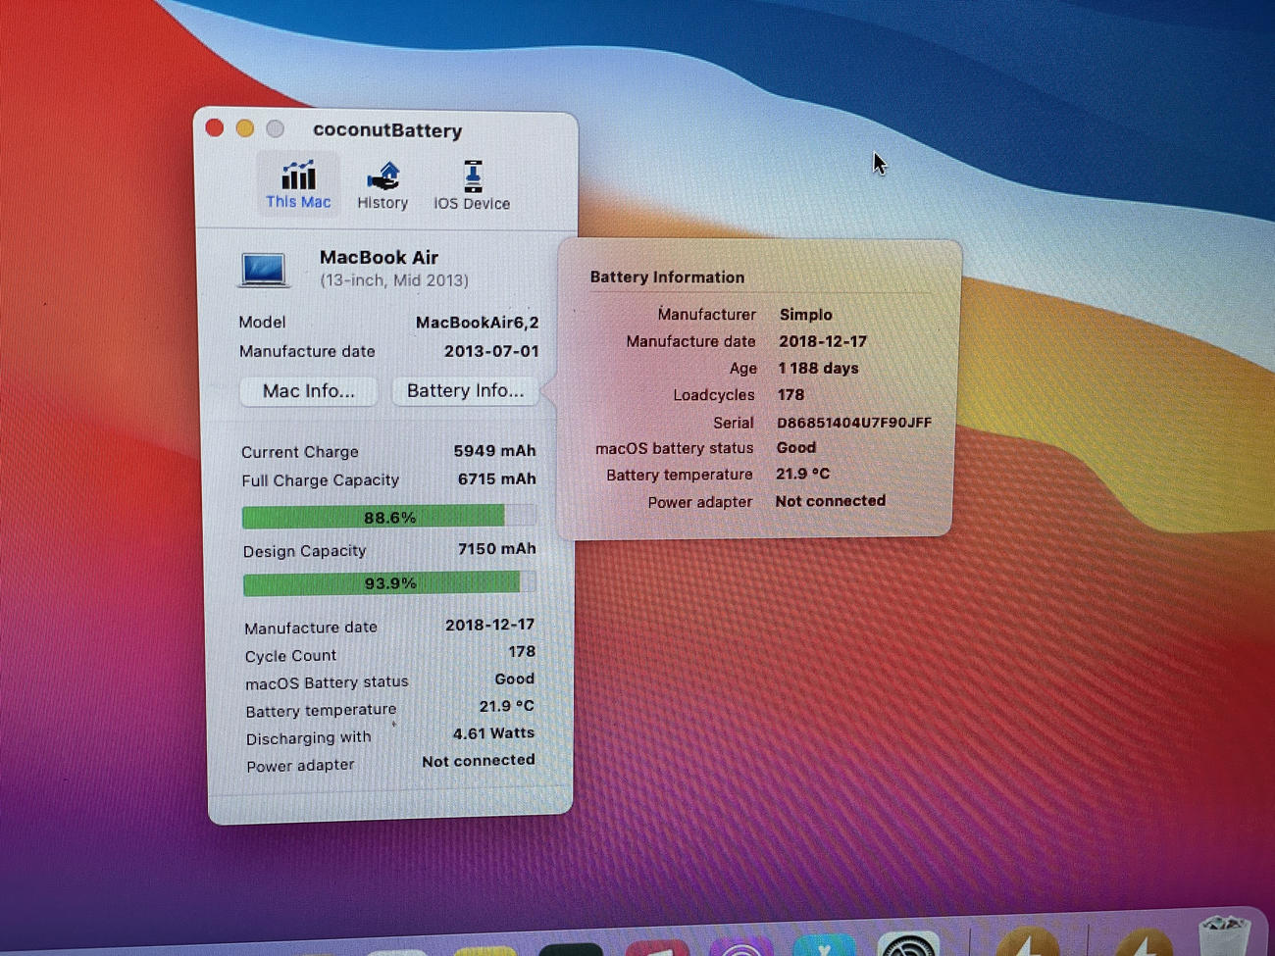Click the Current Charge label
This screenshot has height=956, width=1275.
coord(300,452)
